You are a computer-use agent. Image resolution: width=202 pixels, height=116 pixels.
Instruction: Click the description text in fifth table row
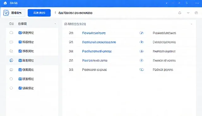(163, 70)
